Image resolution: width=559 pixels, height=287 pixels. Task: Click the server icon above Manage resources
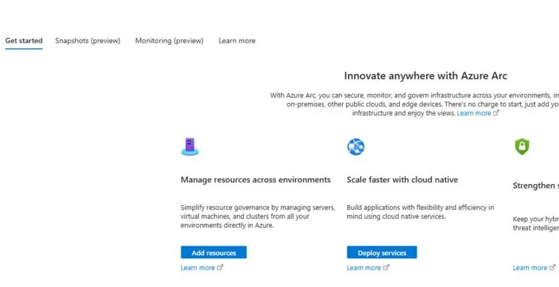190,147
